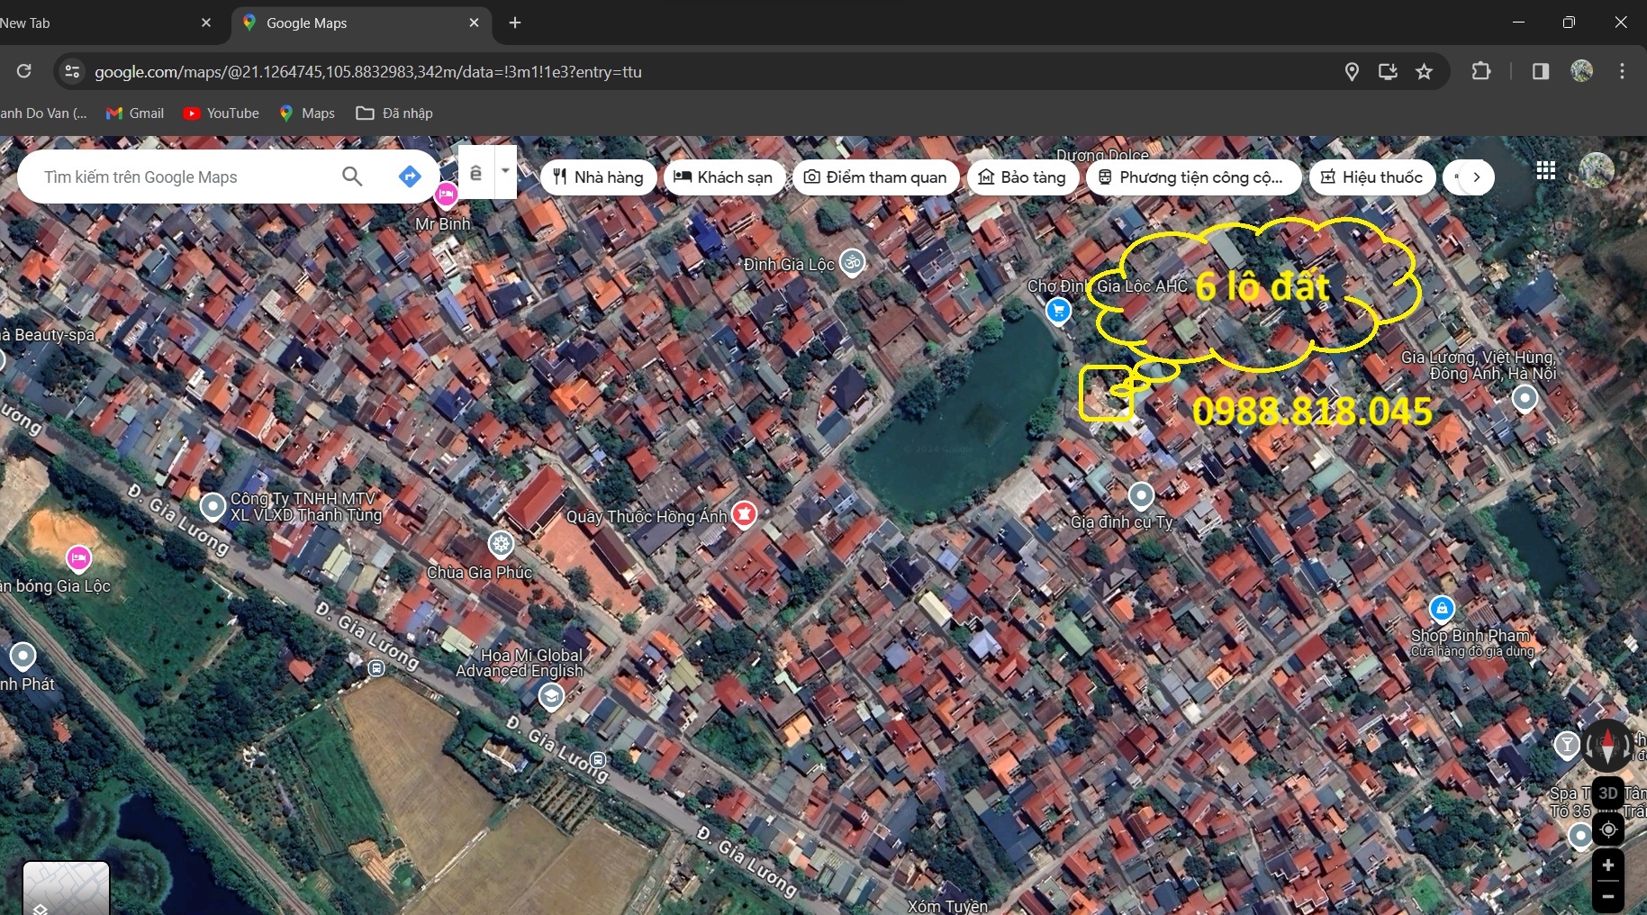1647x915 pixels.
Task: Click the compass to reset north
Action: (1607, 746)
